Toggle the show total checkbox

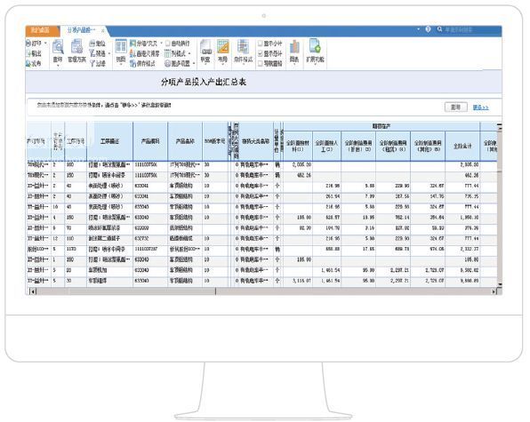click(x=261, y=53)
